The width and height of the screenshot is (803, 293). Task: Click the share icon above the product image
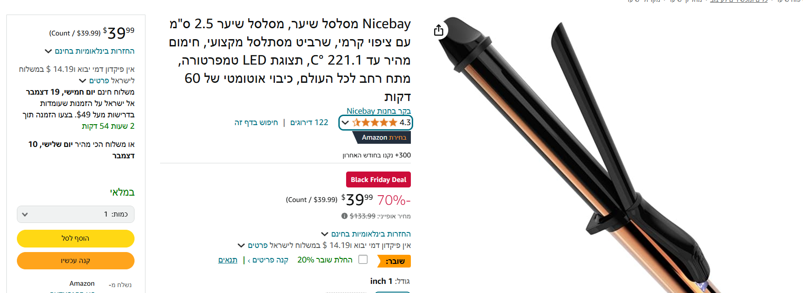(x=439, y=30)
